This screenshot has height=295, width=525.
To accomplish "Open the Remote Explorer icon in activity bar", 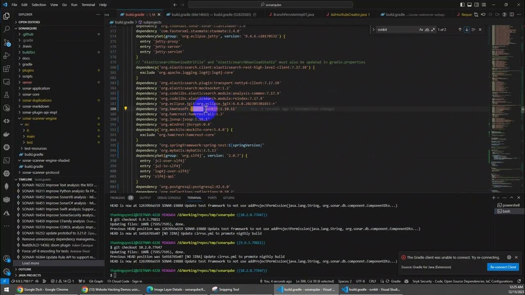I will (x=7, y=82).
